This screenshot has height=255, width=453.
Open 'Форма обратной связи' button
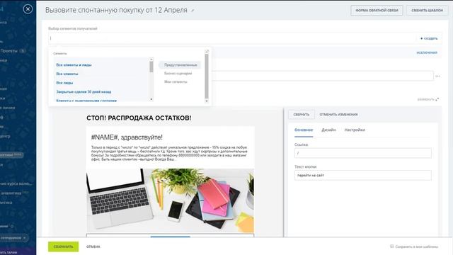pyautogui.click(x=377, y=11)
